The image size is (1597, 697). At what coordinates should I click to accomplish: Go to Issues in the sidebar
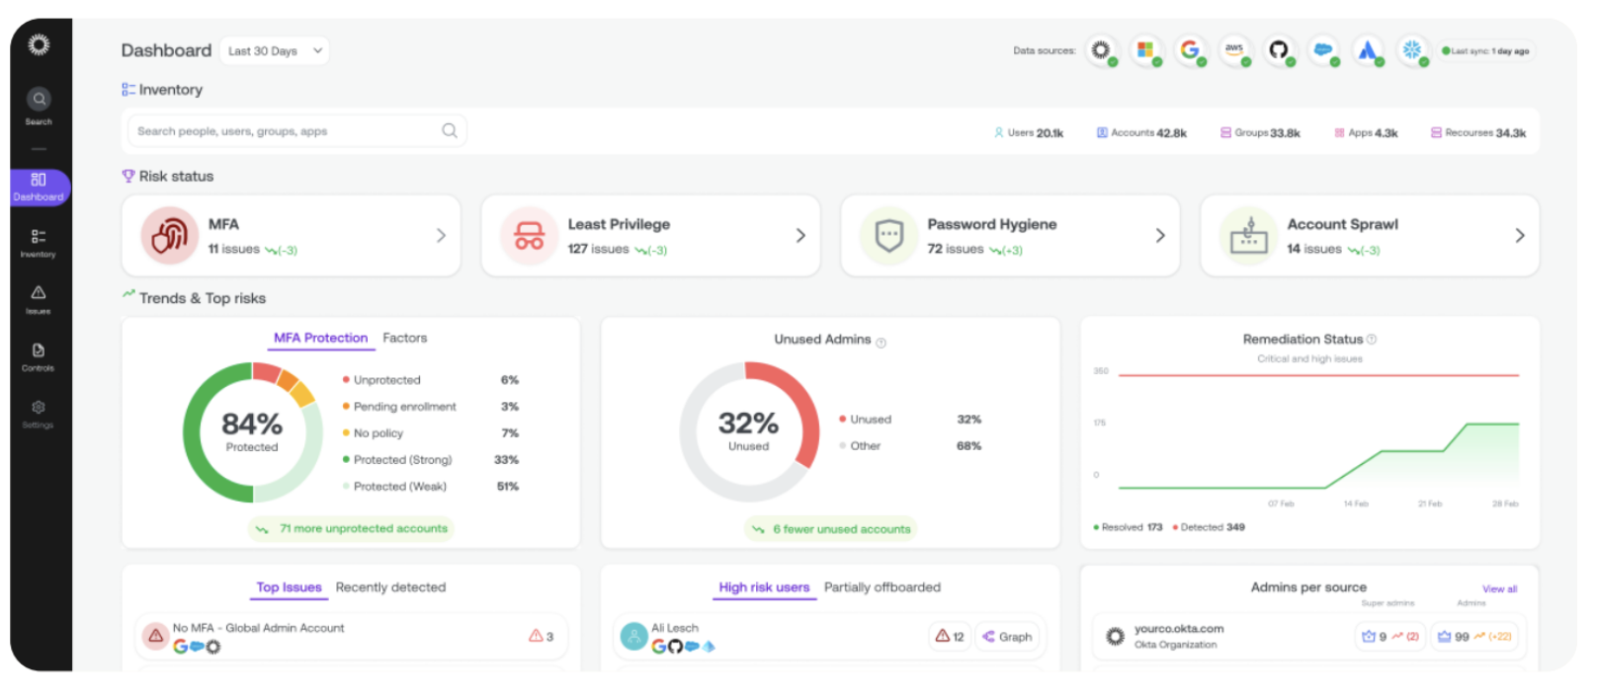[39, 298]
